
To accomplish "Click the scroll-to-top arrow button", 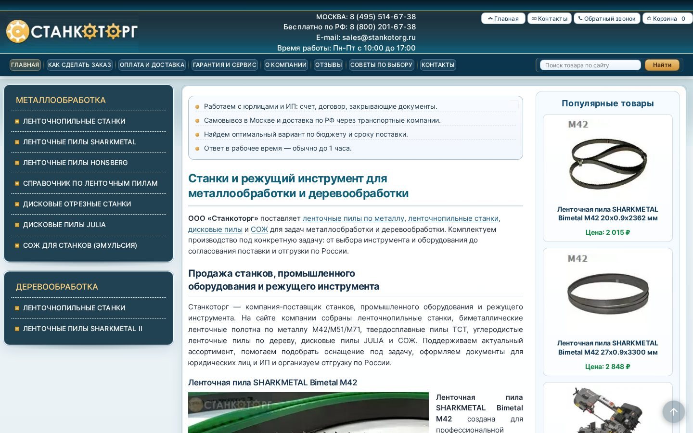I will [673, 412].
